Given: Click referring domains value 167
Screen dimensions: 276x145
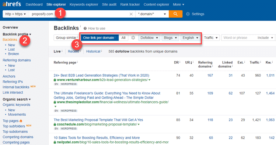Looking at the screenshot, I should click(210, 75).
